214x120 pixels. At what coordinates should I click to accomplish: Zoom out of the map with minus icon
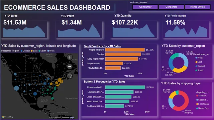pyautogui.click(x=70, y=66)
